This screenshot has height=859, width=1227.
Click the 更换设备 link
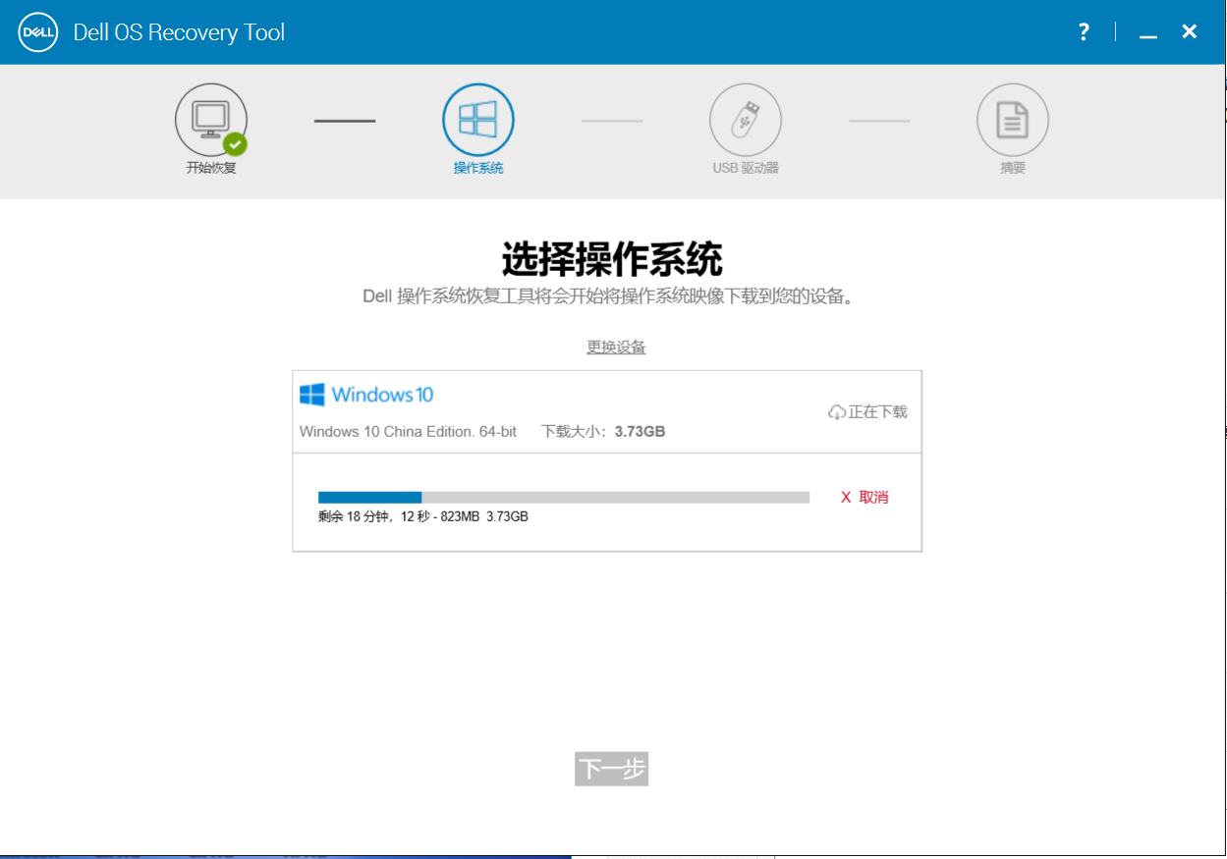point(616,348)
